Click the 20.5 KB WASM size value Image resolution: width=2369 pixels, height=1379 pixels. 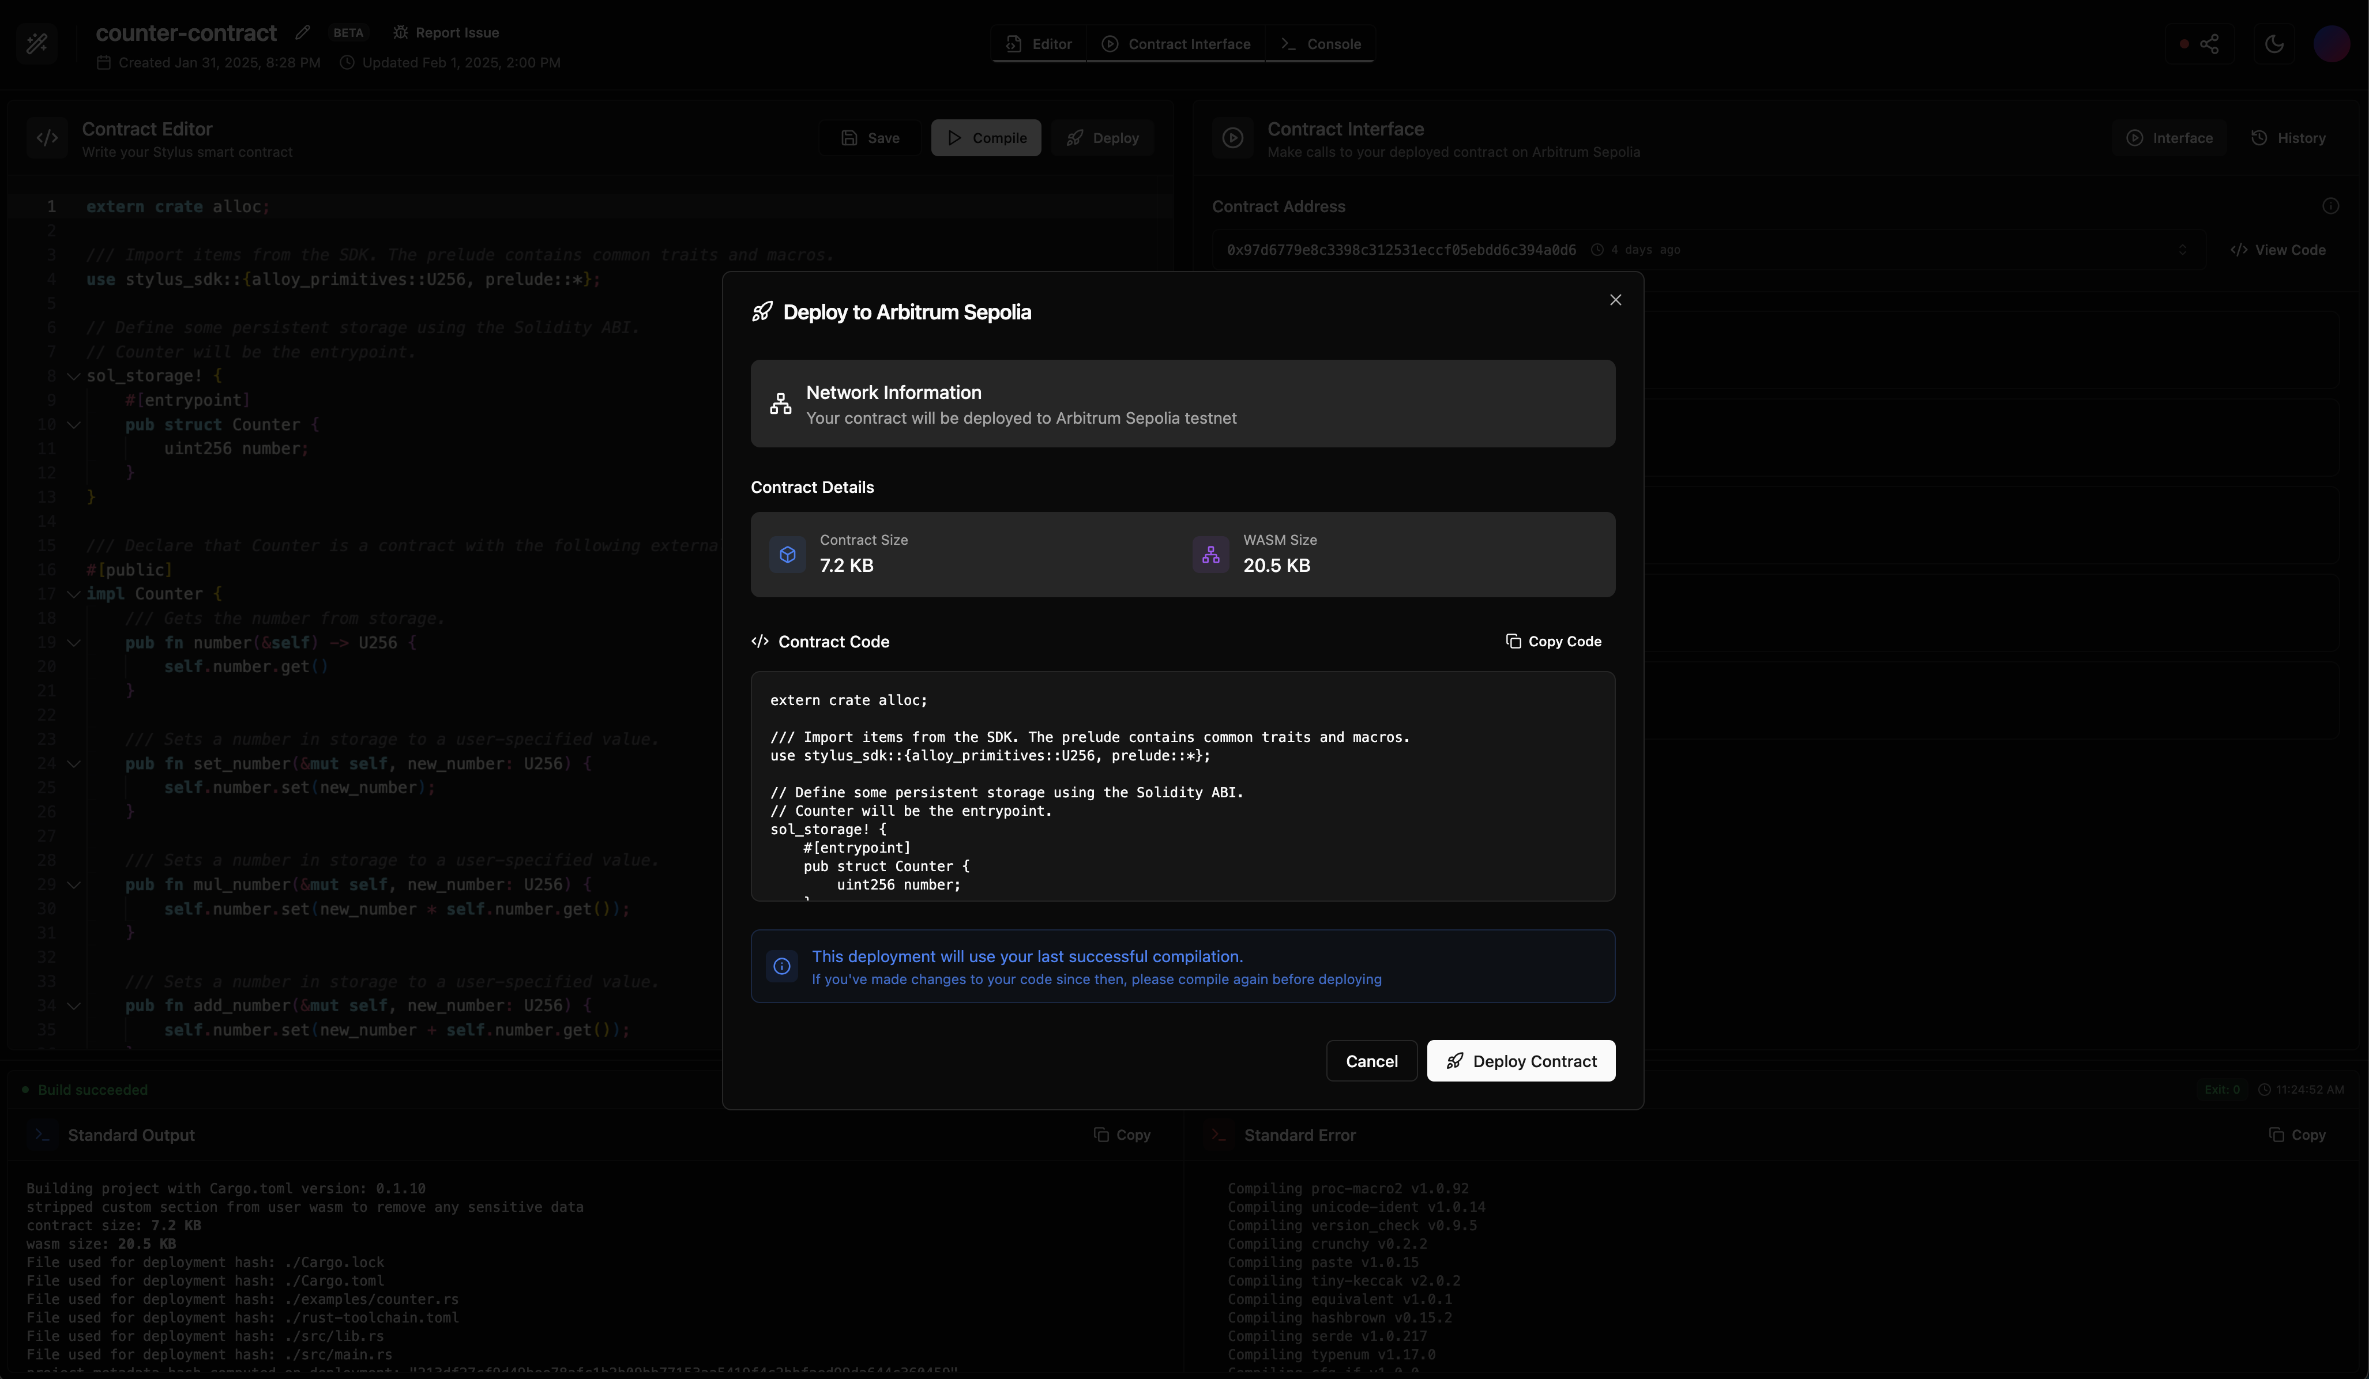click(x=1277, y=565)
